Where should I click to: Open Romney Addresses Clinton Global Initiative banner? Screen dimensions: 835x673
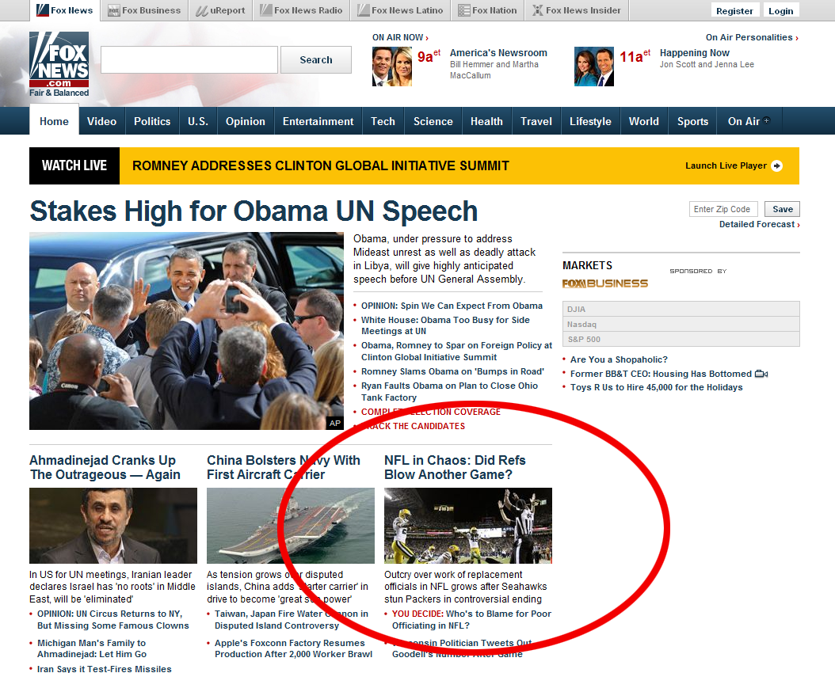coord(321,165)
